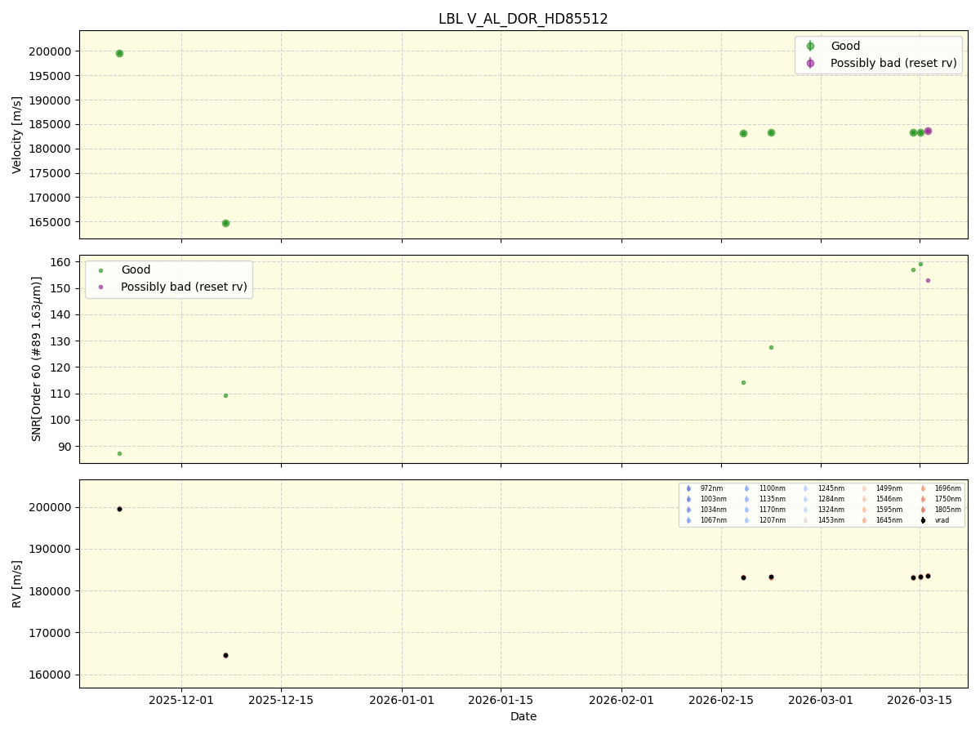Viewport: 980px width, 735px height.
Task: Click the 195000 velocity tick label
Action: click(51, 76)
